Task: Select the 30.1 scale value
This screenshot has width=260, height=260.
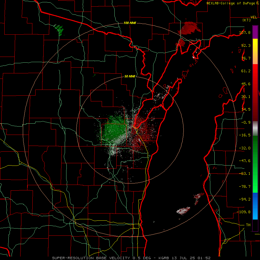Action: coord(246,97)
